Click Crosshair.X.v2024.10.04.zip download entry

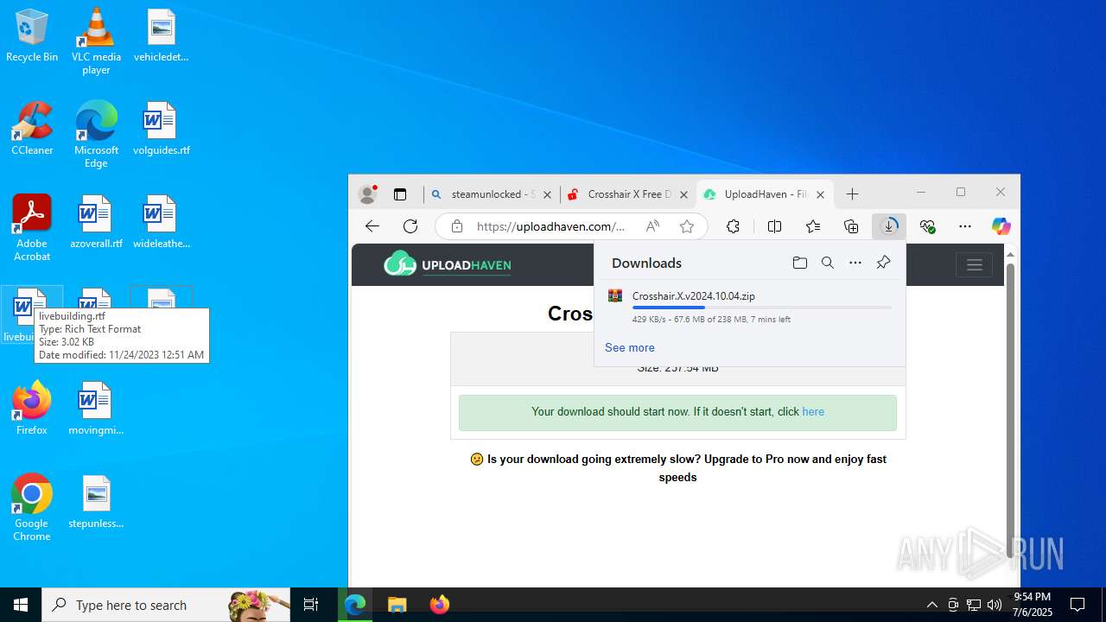749,307
